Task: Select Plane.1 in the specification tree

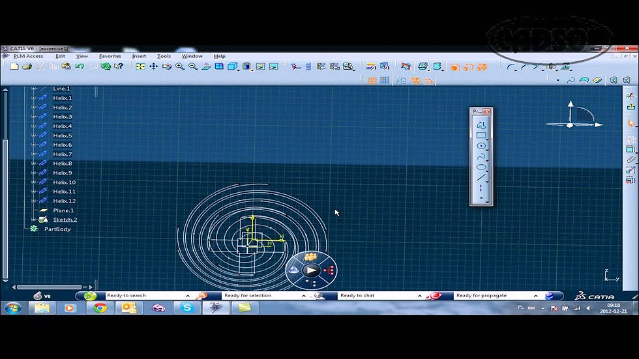Action: 63,210
